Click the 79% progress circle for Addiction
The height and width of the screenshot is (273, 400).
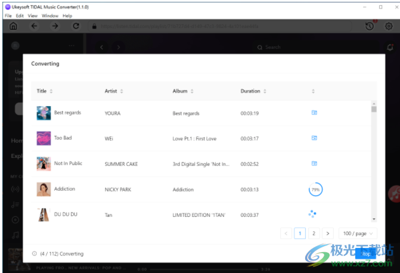pos(315,190)
